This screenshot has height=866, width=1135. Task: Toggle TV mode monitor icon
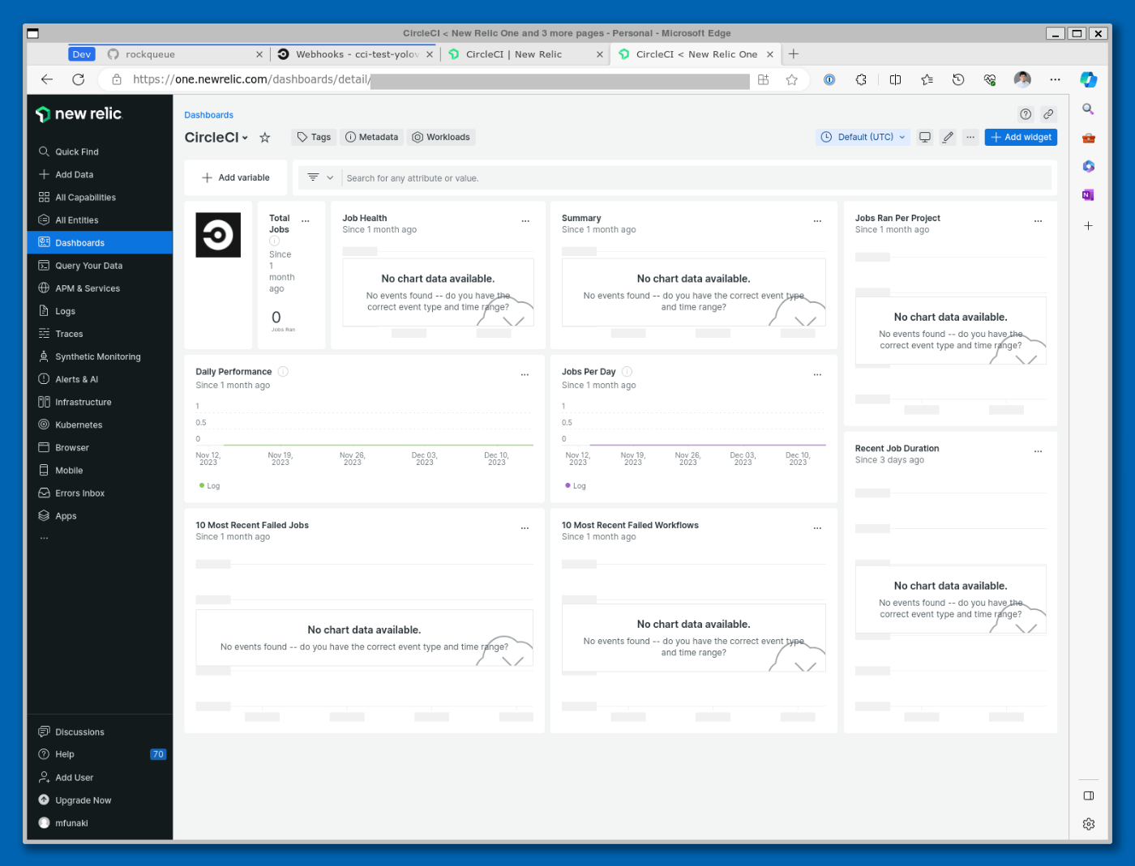pos(924,137)
